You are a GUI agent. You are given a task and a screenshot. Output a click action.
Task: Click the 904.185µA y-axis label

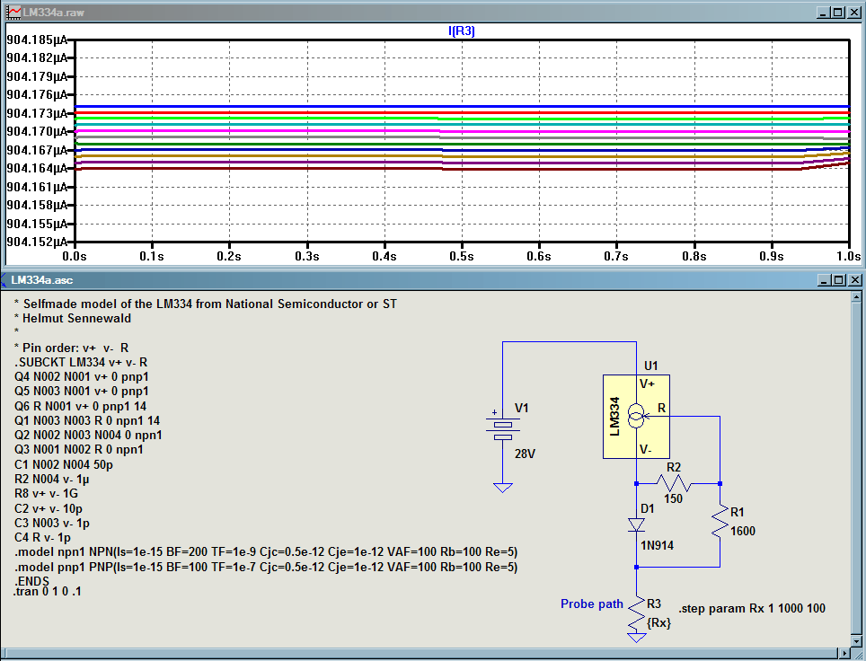click(37, 40)
